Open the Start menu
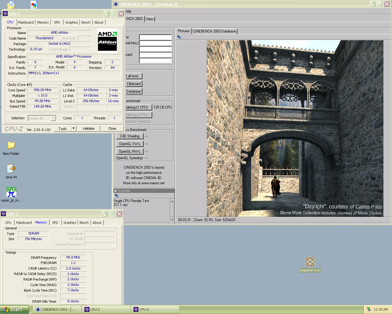392x314 pixels. click(x=14, y=309)
